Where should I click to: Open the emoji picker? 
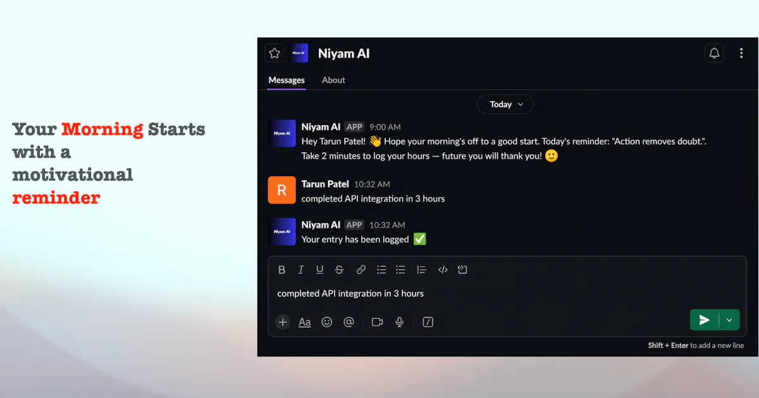[327, 322]
